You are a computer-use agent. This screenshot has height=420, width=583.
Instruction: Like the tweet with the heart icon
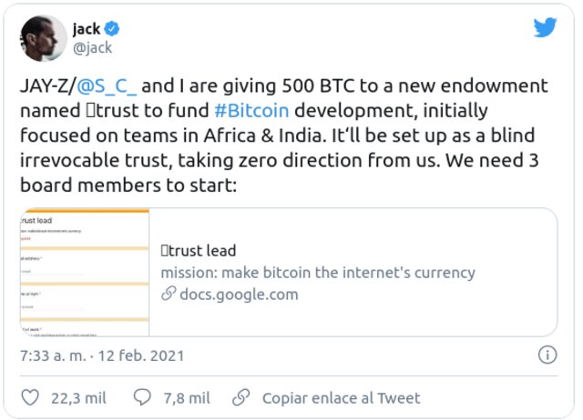[30, 398]
